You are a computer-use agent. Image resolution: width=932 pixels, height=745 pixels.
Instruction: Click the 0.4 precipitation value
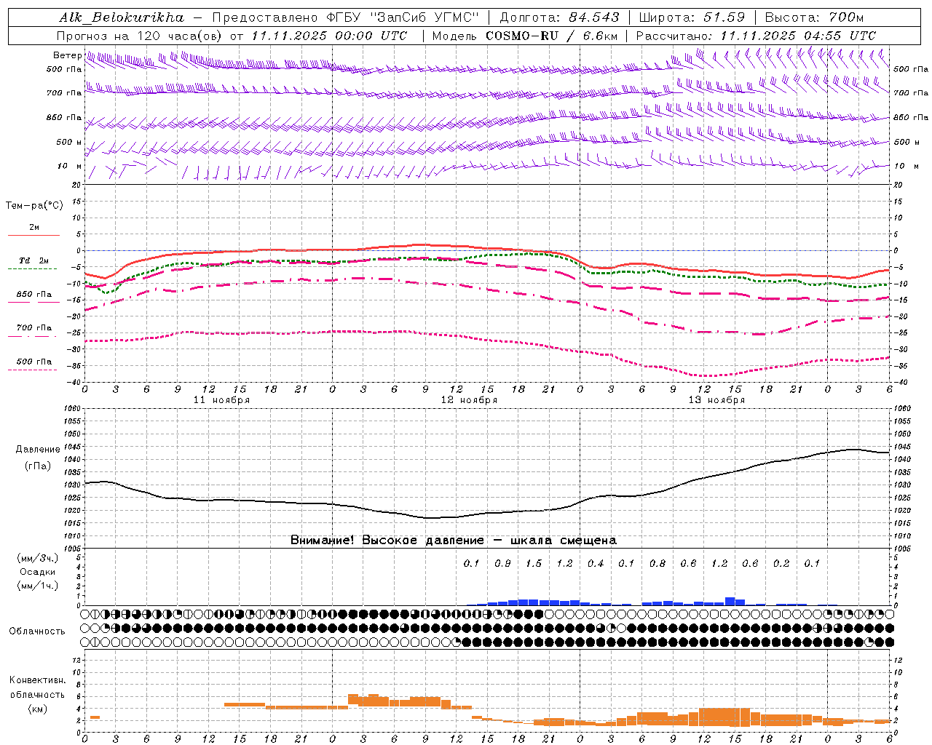[x=596, y=563]
